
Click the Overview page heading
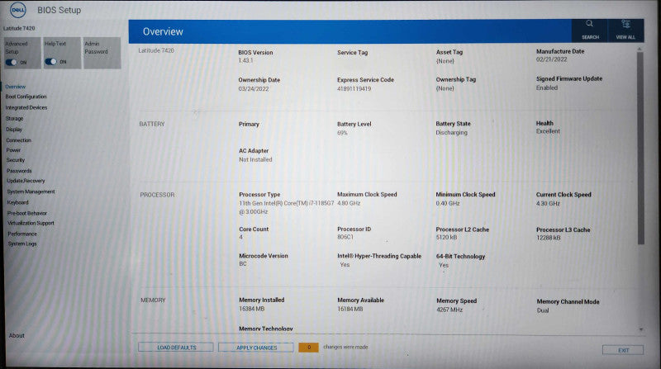click(163, 31)
